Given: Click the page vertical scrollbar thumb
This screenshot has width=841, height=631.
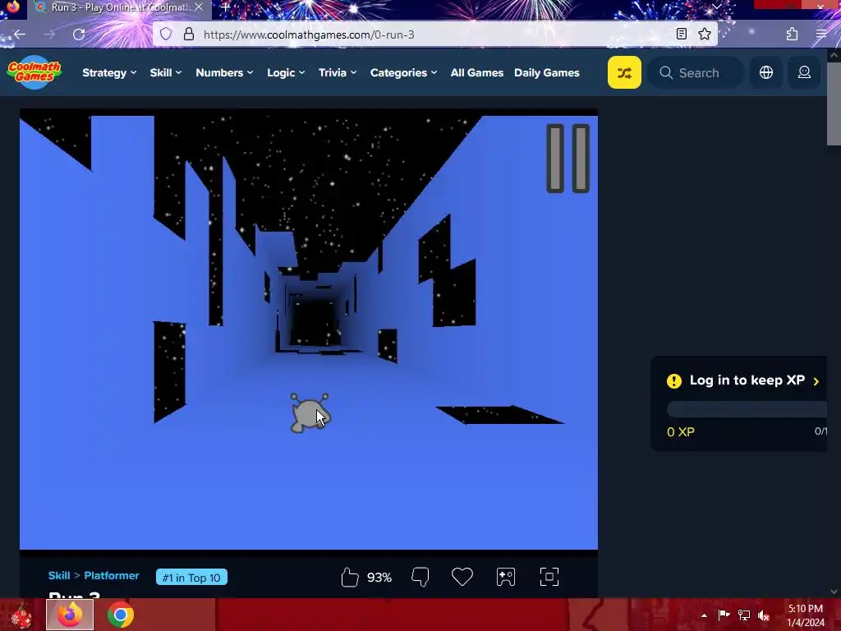Looking at the screenshot, I should (834, 103).
